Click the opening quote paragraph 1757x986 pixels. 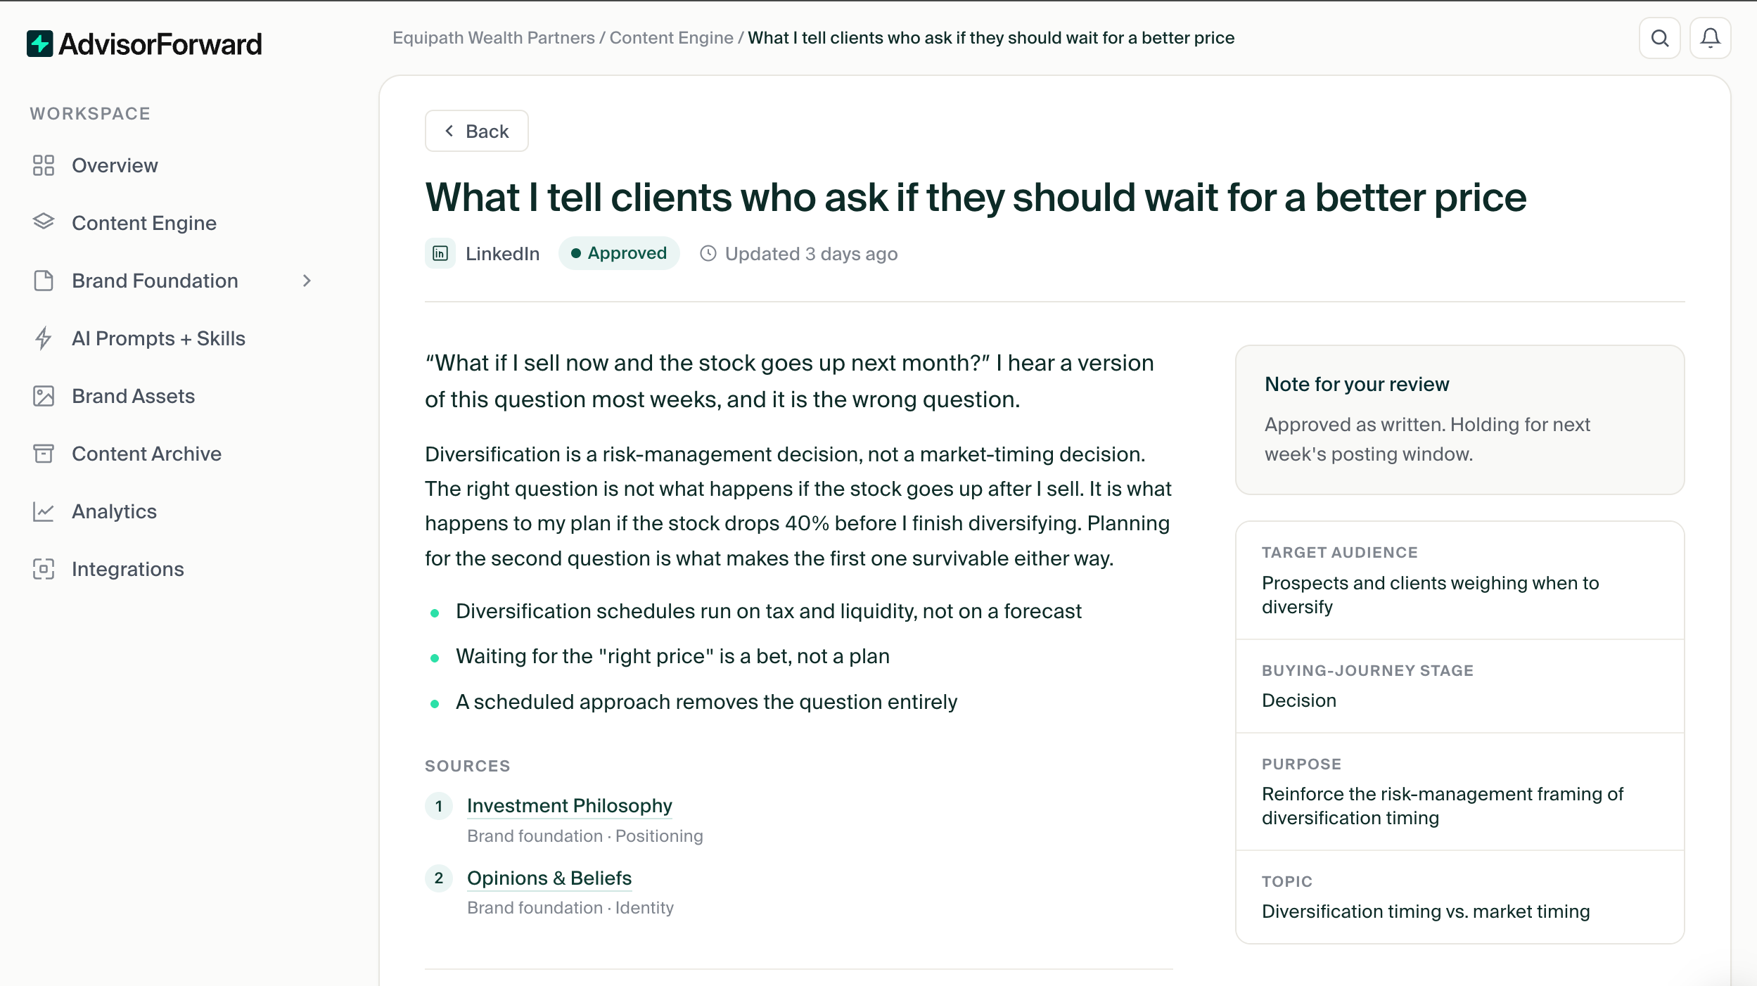(x=789, y=381)
